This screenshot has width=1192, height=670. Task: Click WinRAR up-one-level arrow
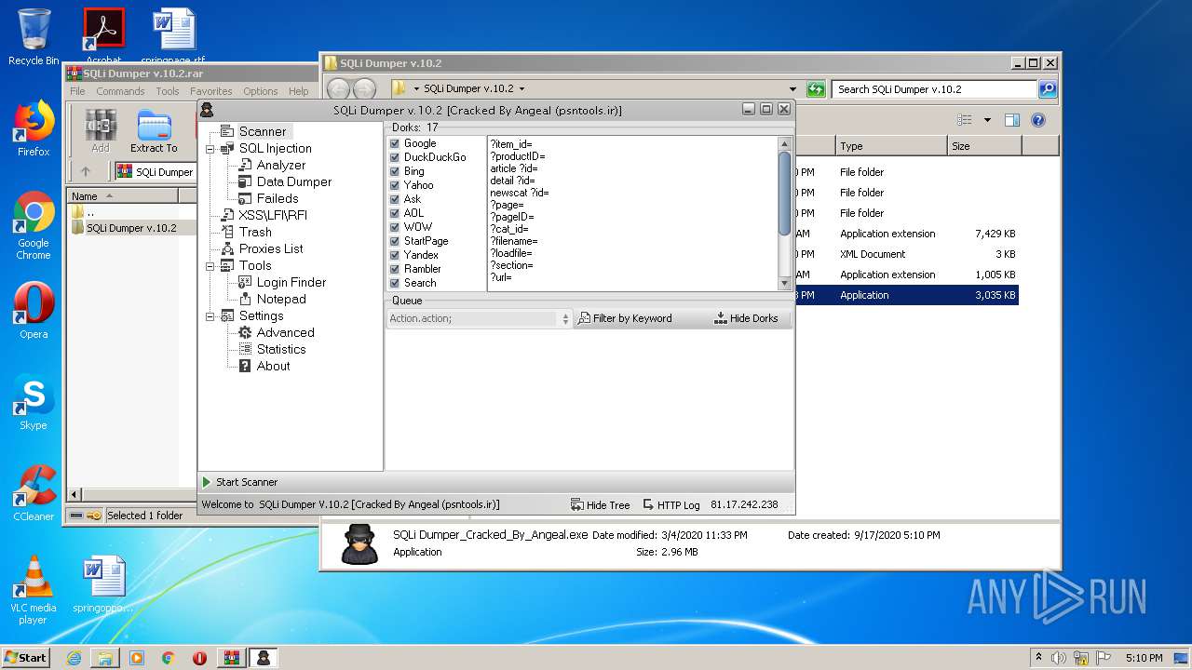86,171
